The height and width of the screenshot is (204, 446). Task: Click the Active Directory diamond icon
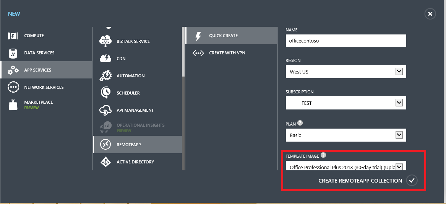click(105, 162)
